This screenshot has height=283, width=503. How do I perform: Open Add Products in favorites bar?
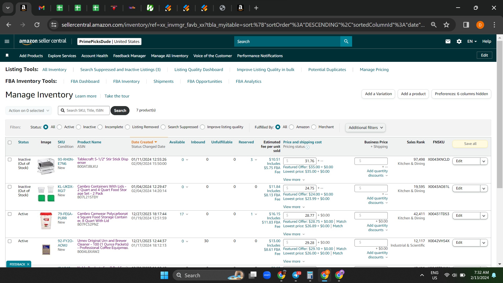pos(31,56)
